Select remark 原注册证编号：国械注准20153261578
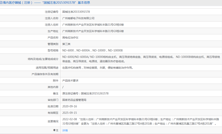Image resolution: width=222 pixels, height=134 pixels. tap(85, 93)
